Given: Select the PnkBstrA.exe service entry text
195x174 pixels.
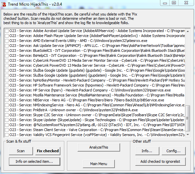Looking at the screenshot, I should 74,110.
